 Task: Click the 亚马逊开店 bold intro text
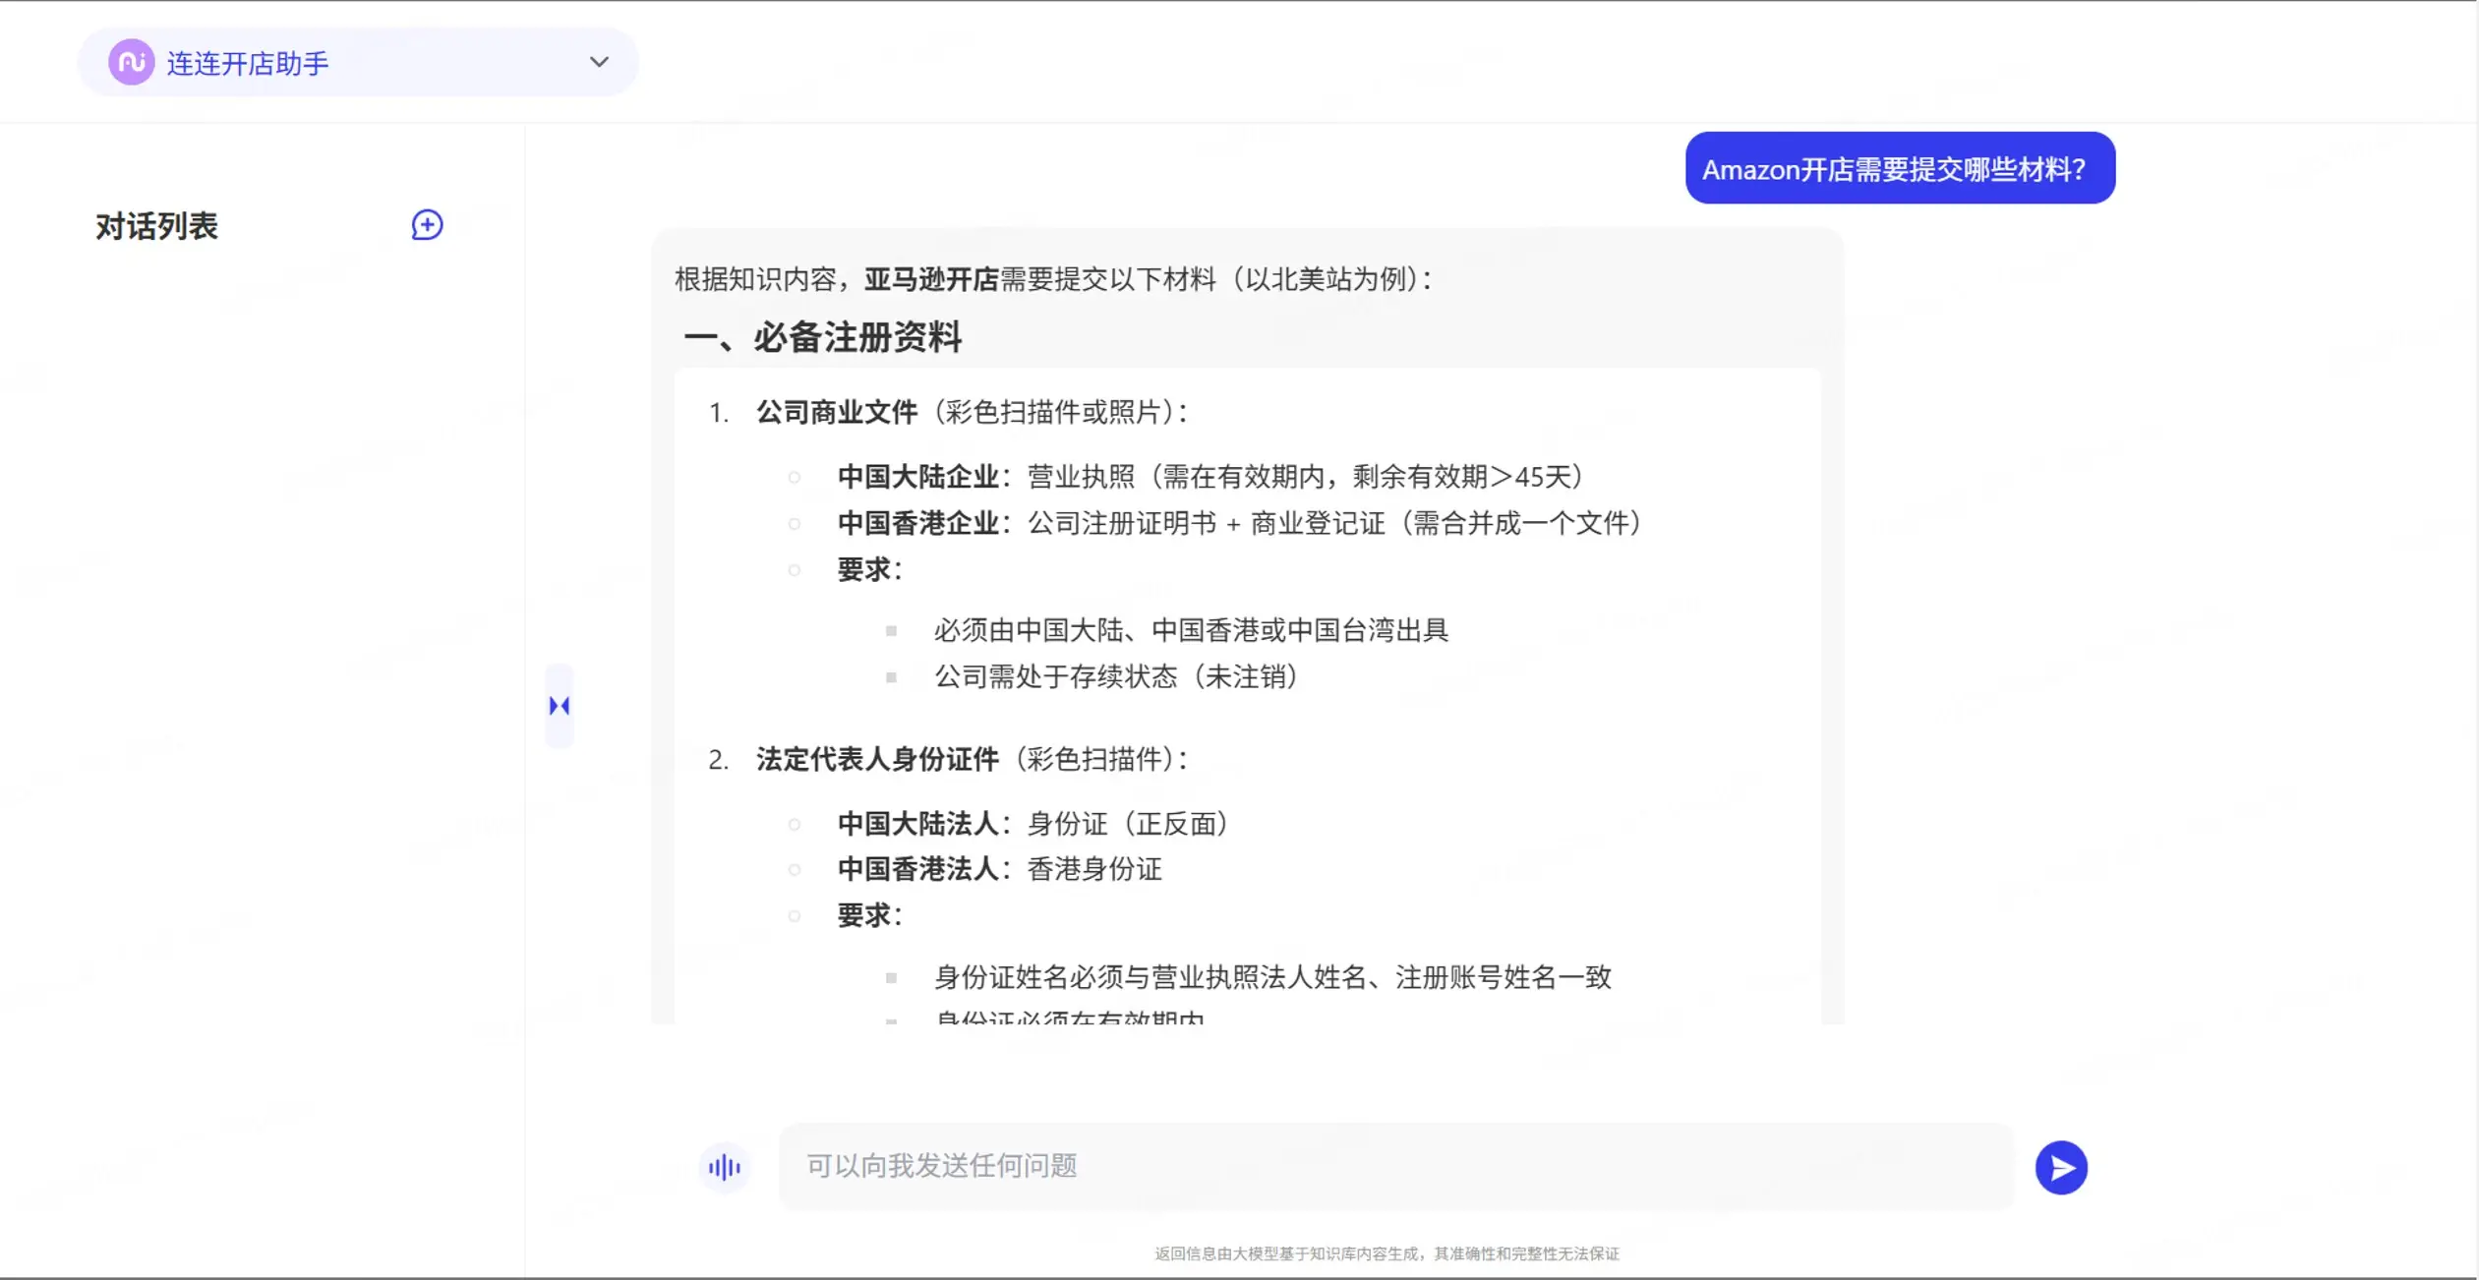click(930, 279)
